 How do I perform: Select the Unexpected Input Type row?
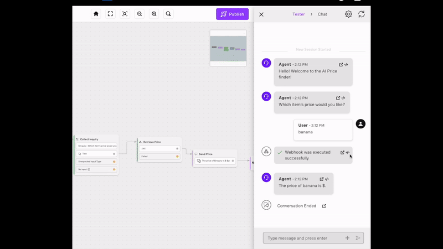pos(96,162)
